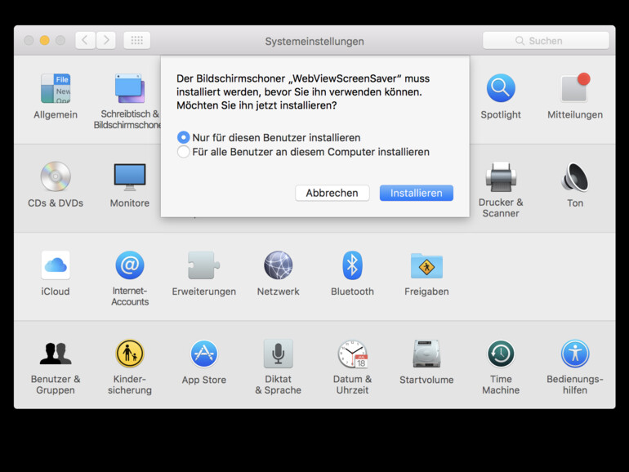Open the Netzwerk preferences icon
Screen dimensions: 629x472
point(278,265)
